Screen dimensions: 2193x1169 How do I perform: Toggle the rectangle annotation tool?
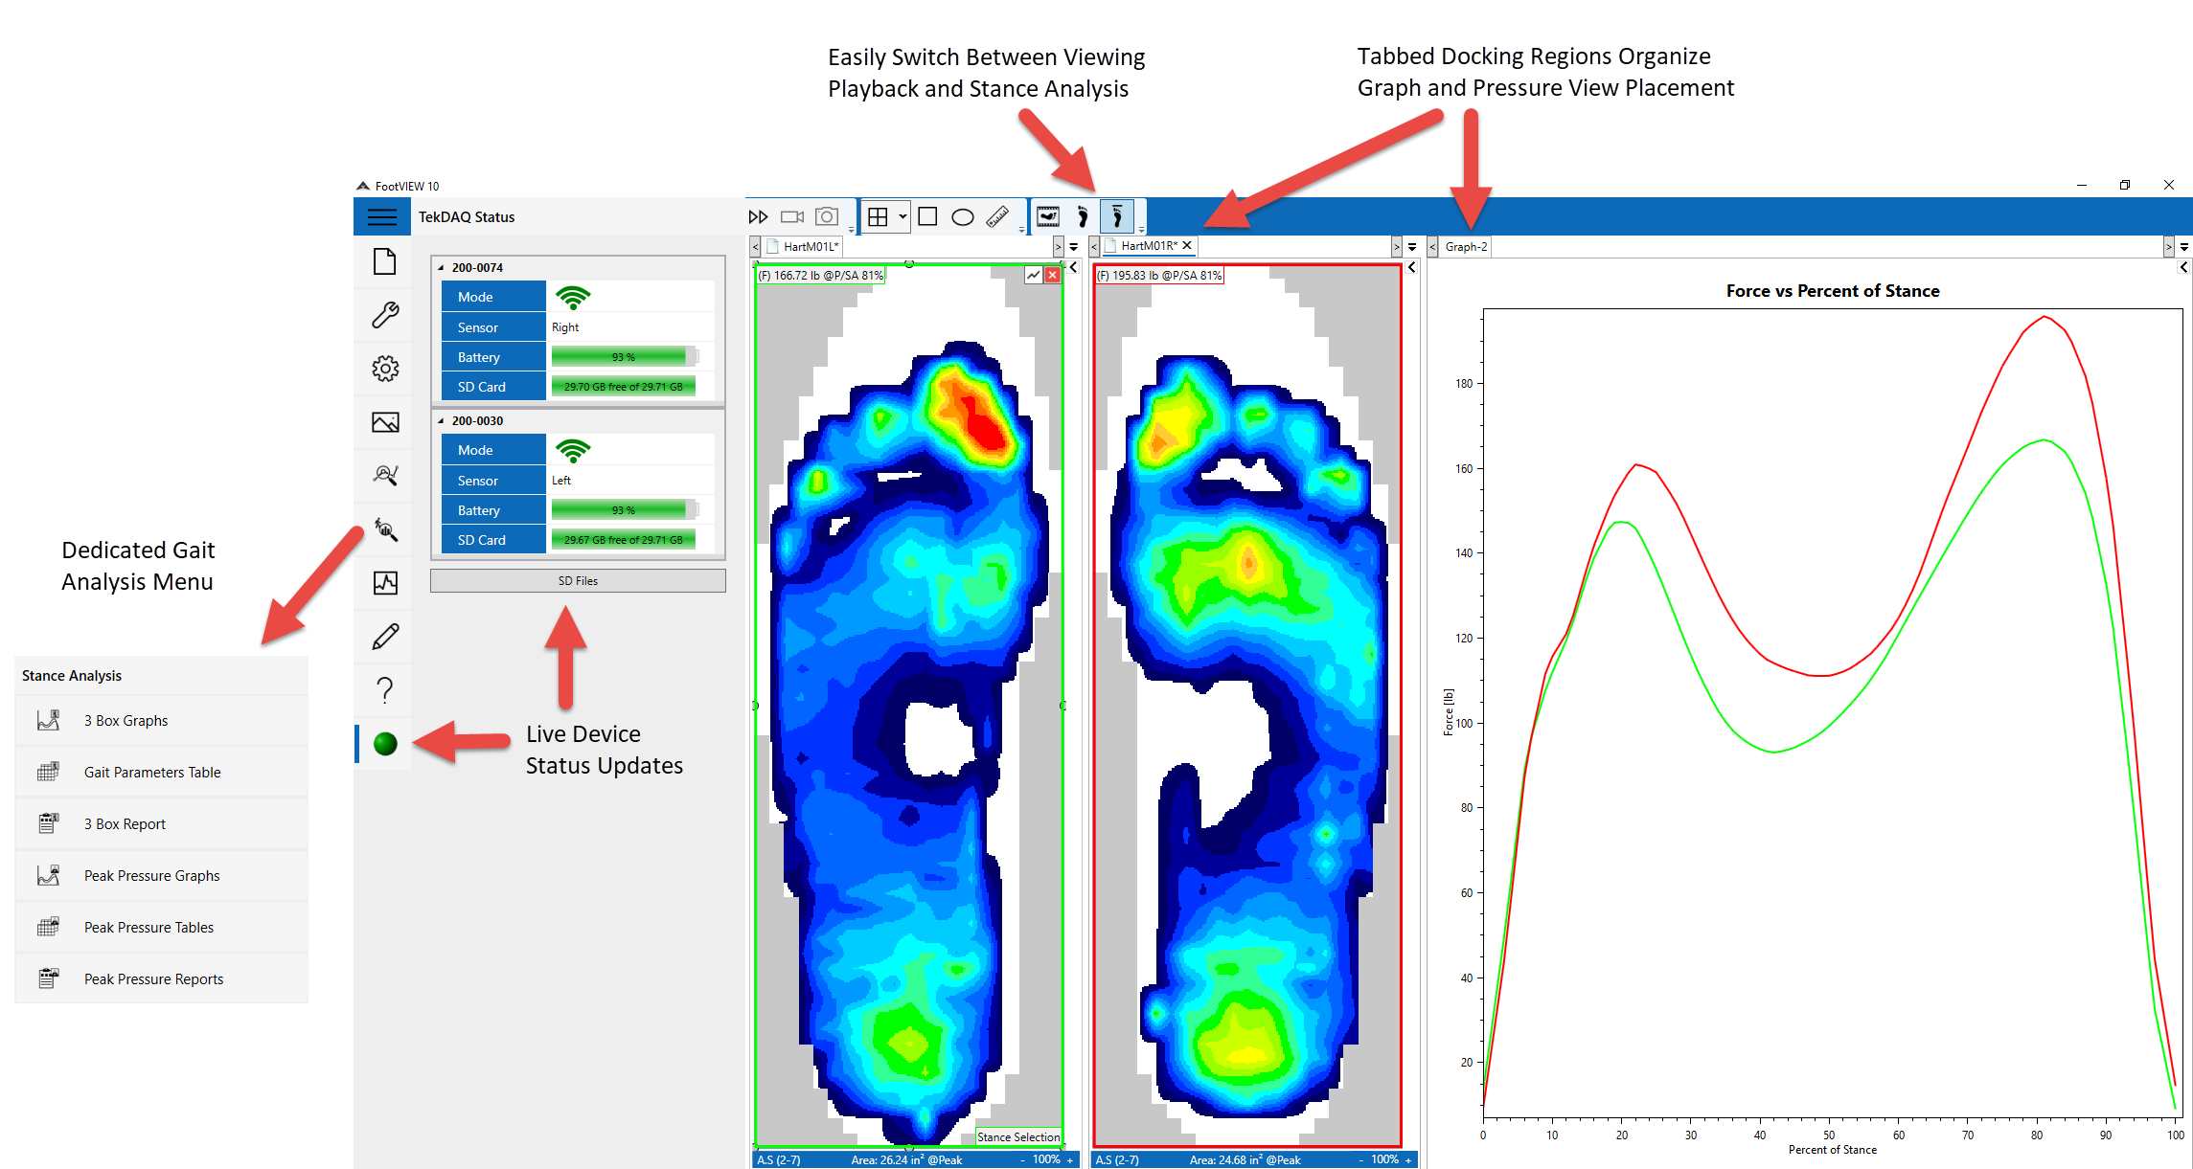click(926, 216)
